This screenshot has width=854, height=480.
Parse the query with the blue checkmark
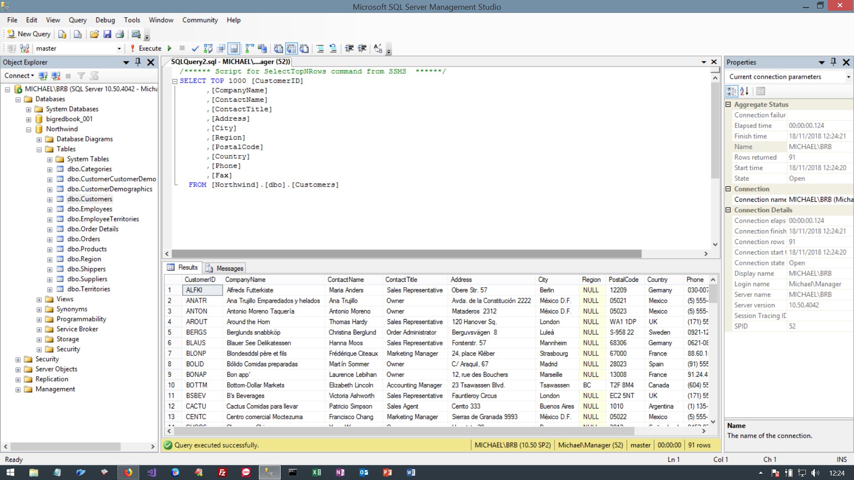[x=195, y=48]
